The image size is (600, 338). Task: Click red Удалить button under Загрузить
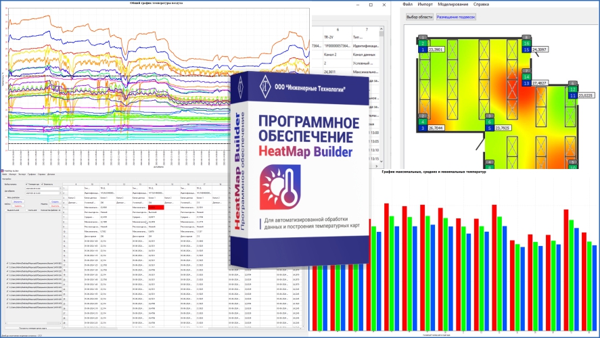point(18,206)
